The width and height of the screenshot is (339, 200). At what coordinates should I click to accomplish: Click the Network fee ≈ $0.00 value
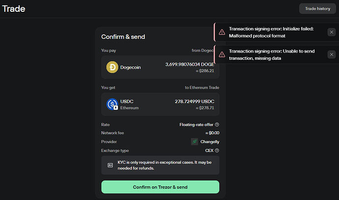coord(212,133)
